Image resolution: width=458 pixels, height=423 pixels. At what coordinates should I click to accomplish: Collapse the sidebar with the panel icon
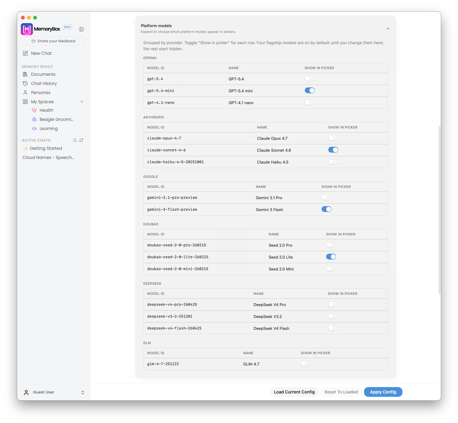(x=81, y=29)
